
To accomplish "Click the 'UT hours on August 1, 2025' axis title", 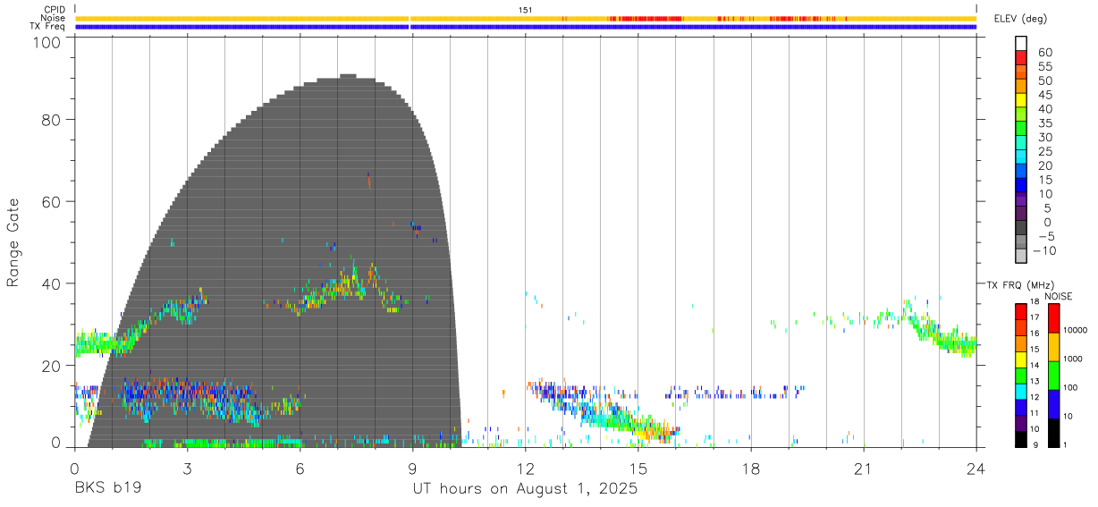I will [x=525, y=490].
